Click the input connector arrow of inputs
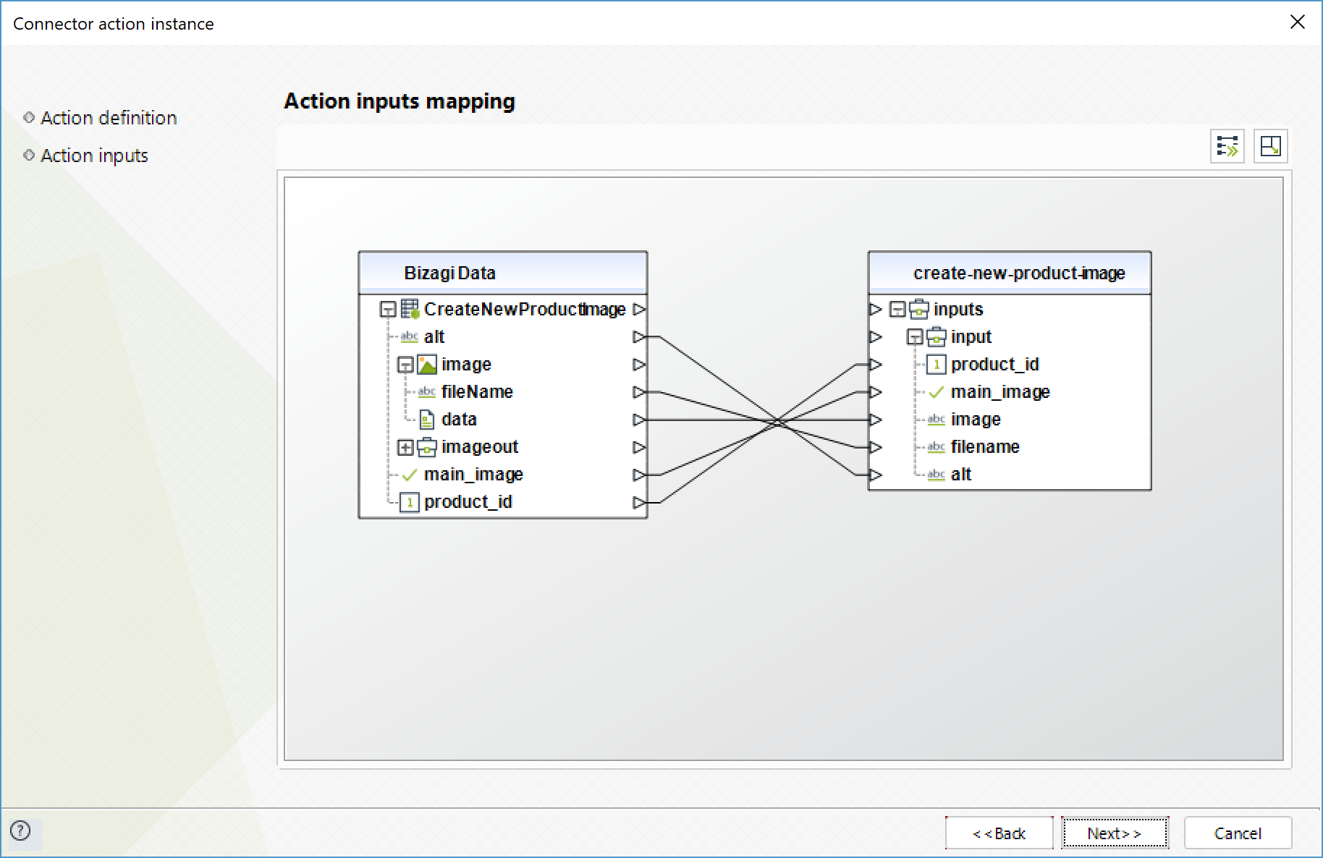This screenshot has width=1323, height=858. coord(876,309)
